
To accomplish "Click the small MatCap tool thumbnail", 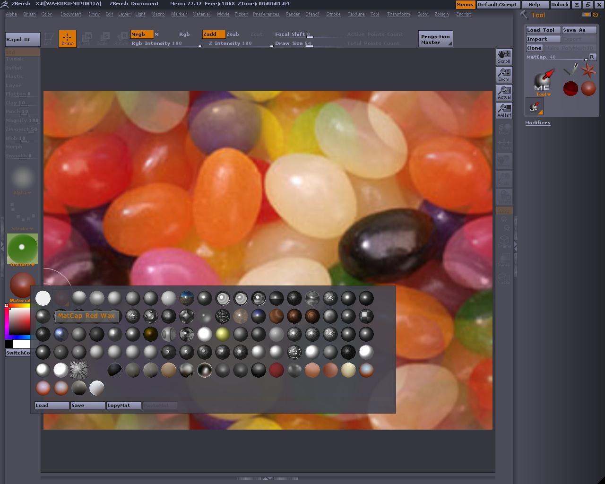I will pos(535,106).
